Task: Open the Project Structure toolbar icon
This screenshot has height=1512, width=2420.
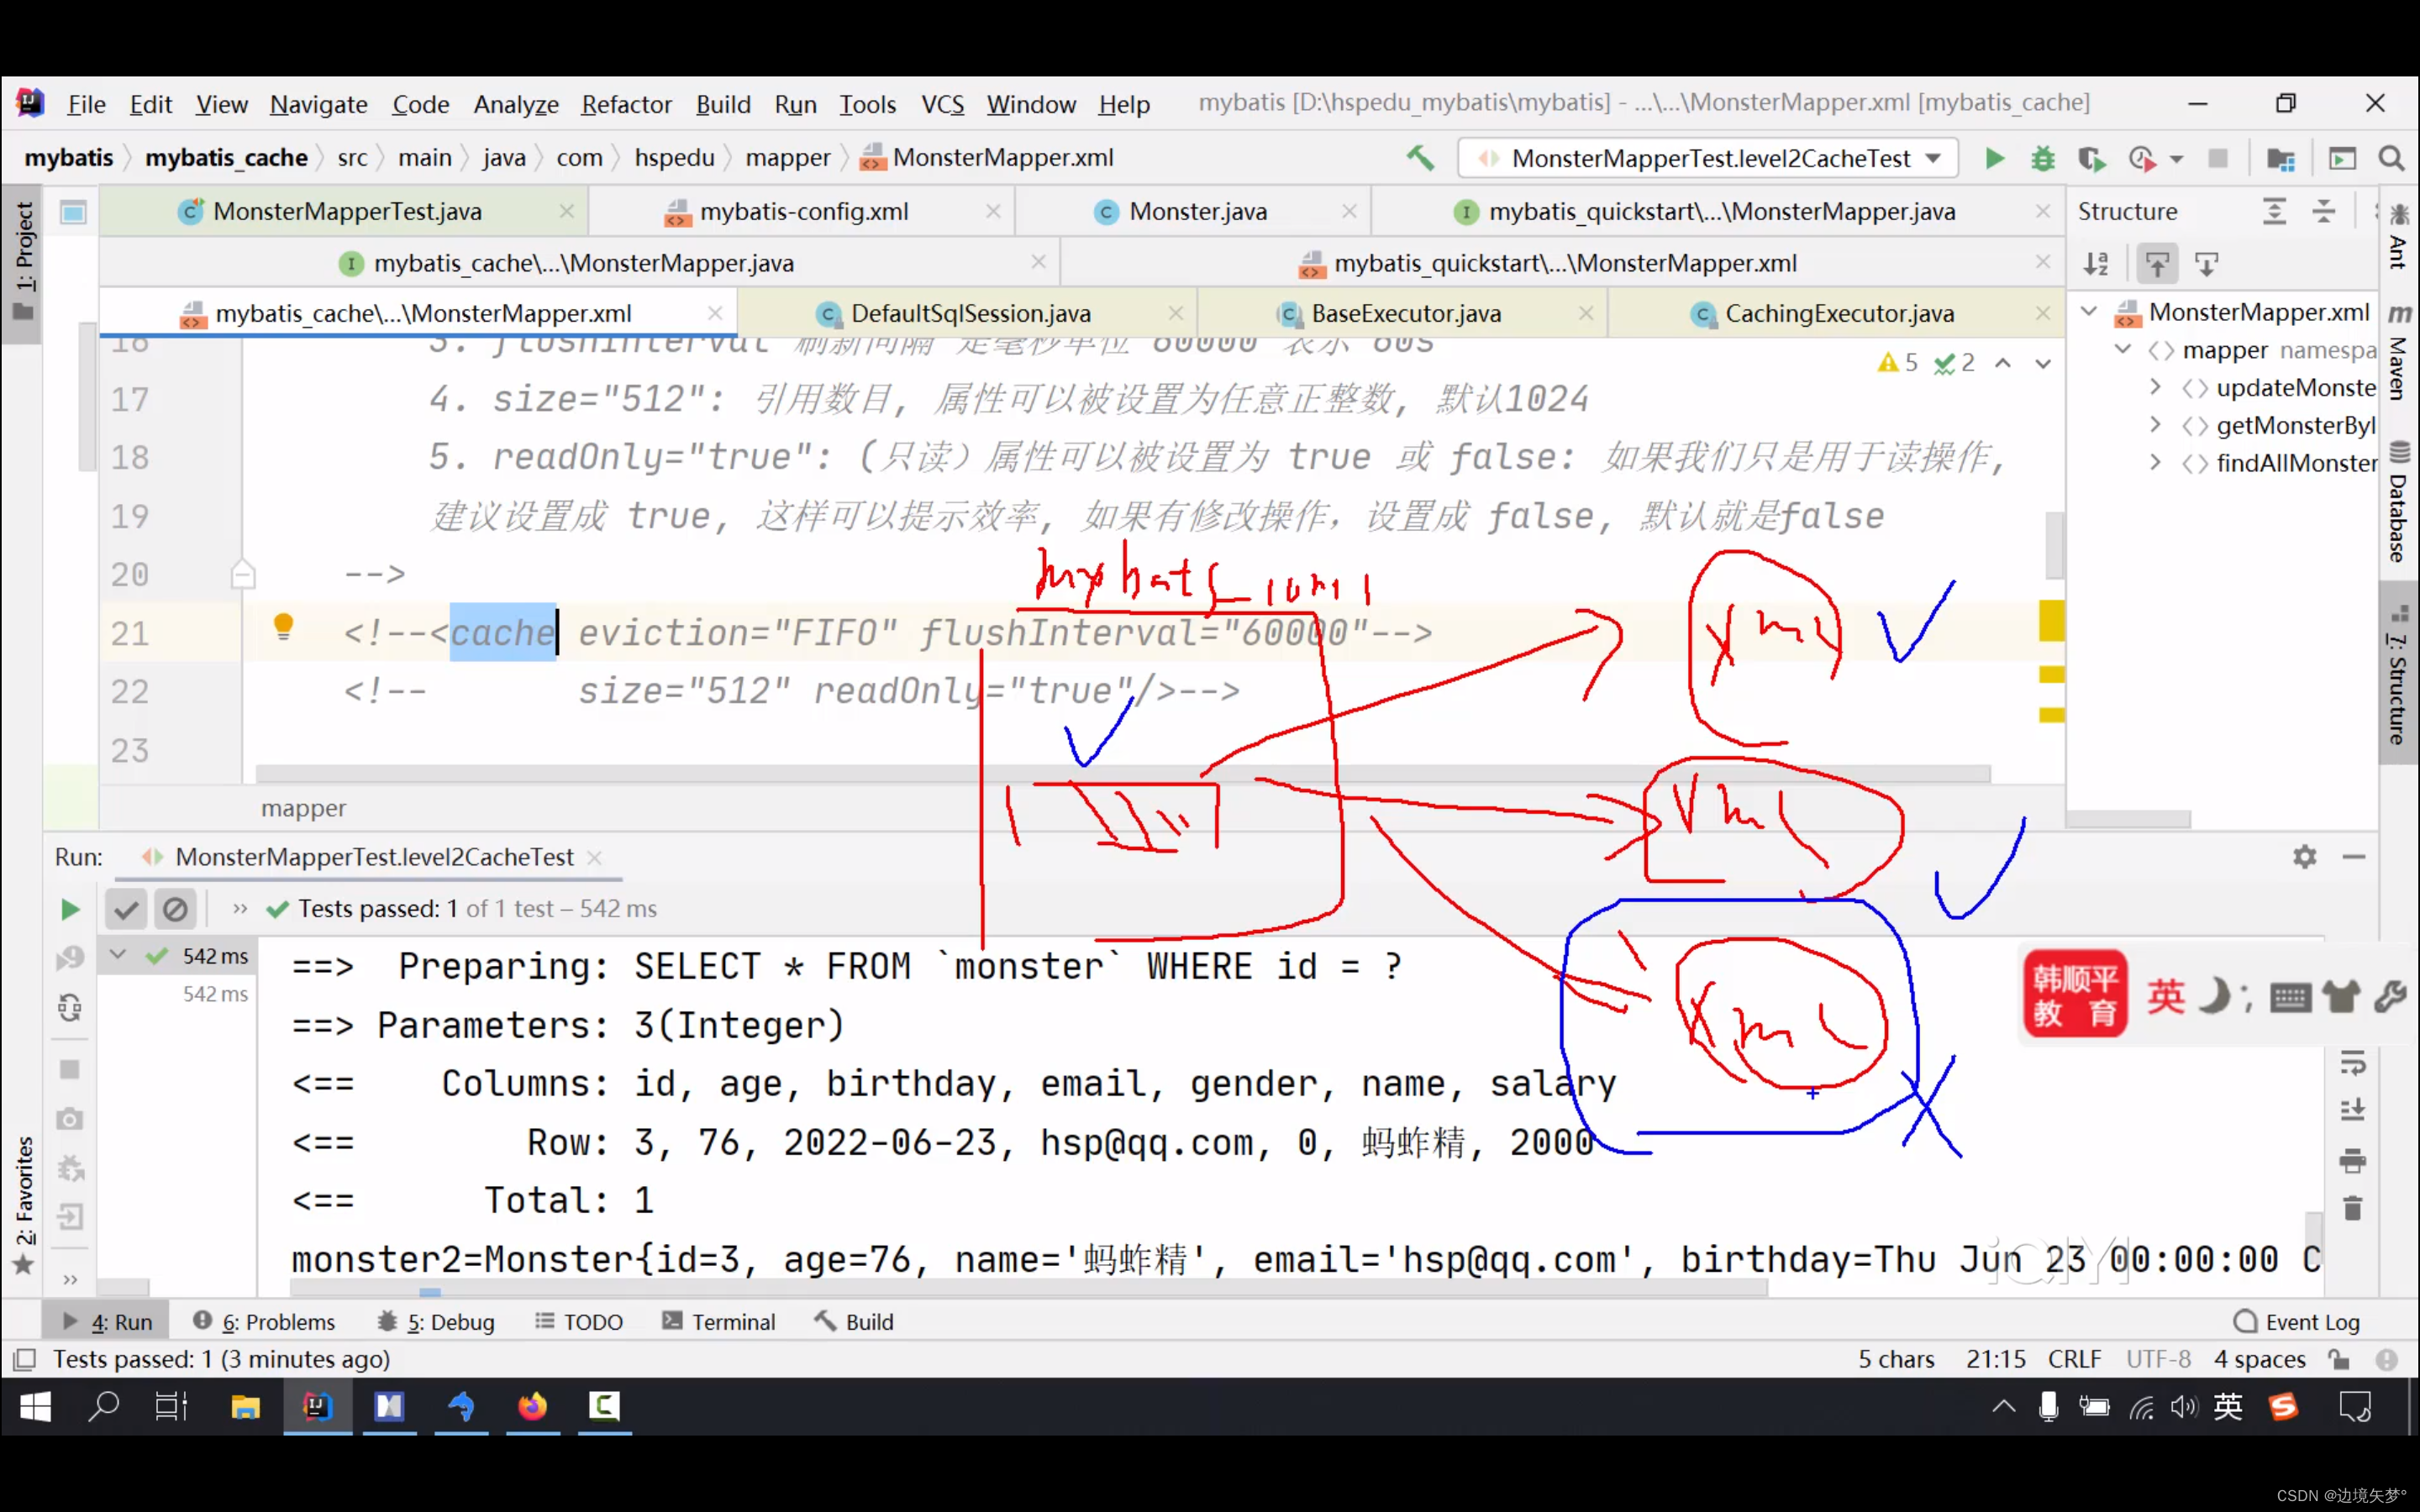Action: point(2280,158)
